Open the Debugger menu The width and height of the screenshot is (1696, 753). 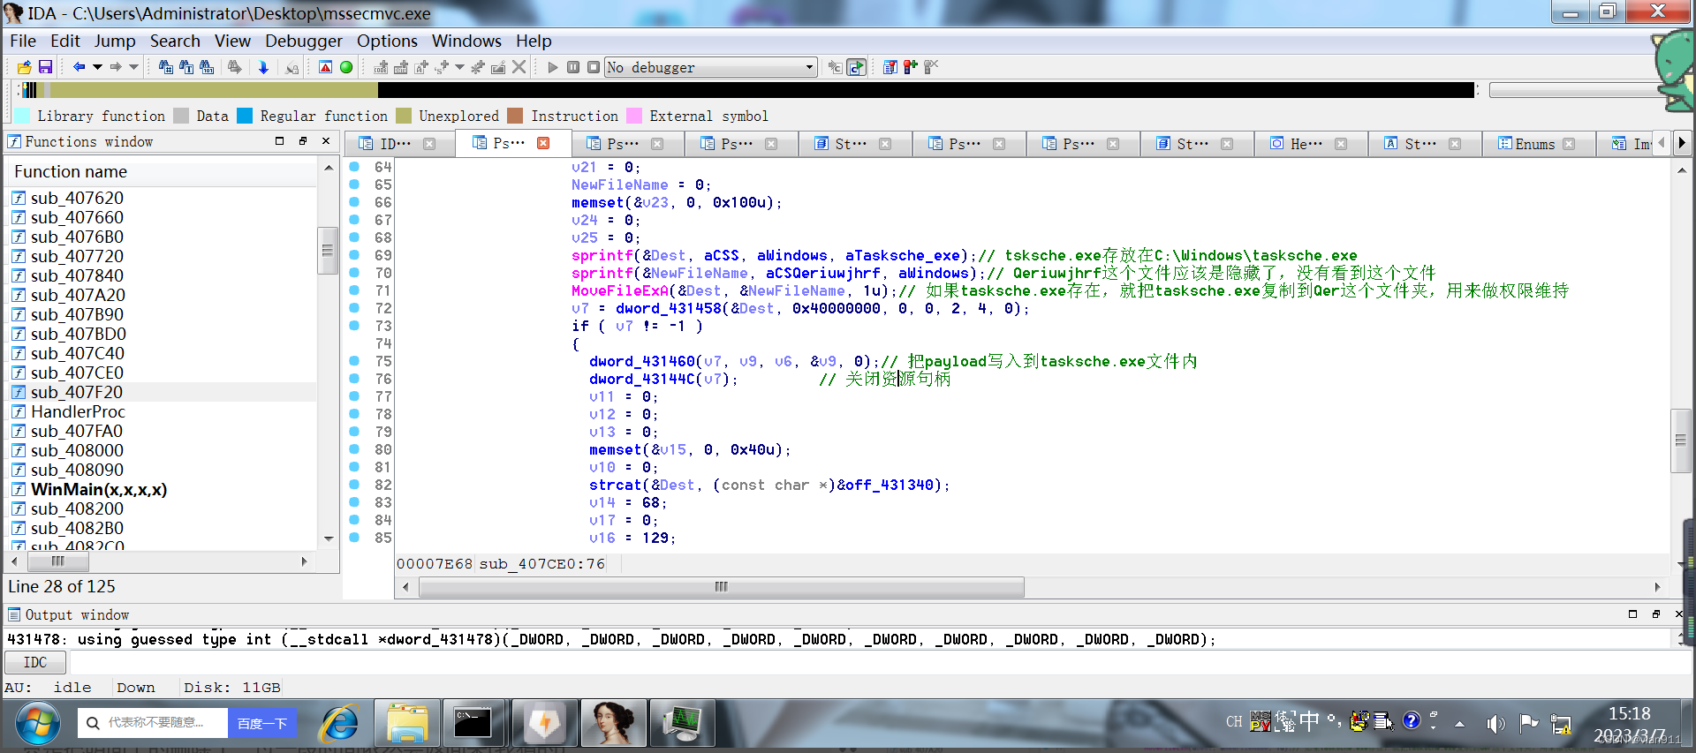(x=304, y=41)
